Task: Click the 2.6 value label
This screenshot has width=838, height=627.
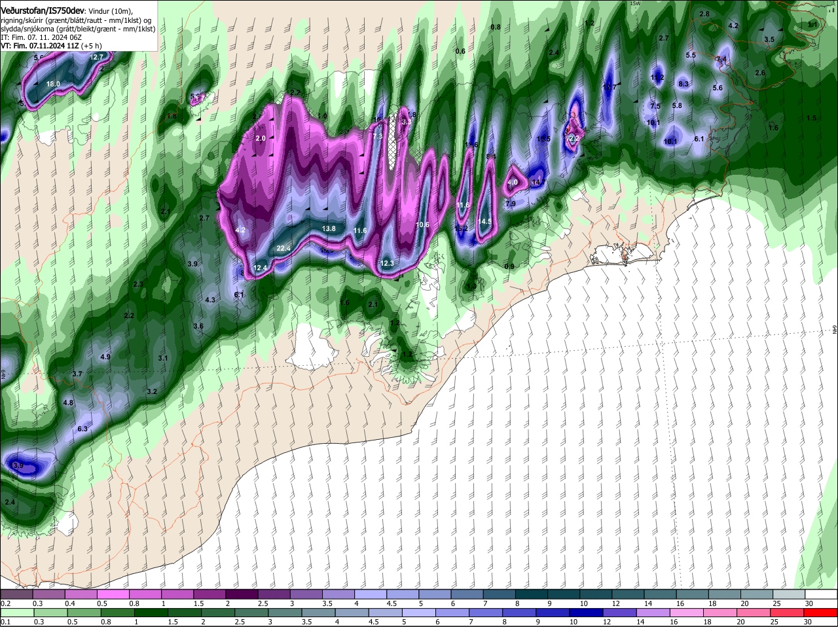Action: (x=760, y=73)
